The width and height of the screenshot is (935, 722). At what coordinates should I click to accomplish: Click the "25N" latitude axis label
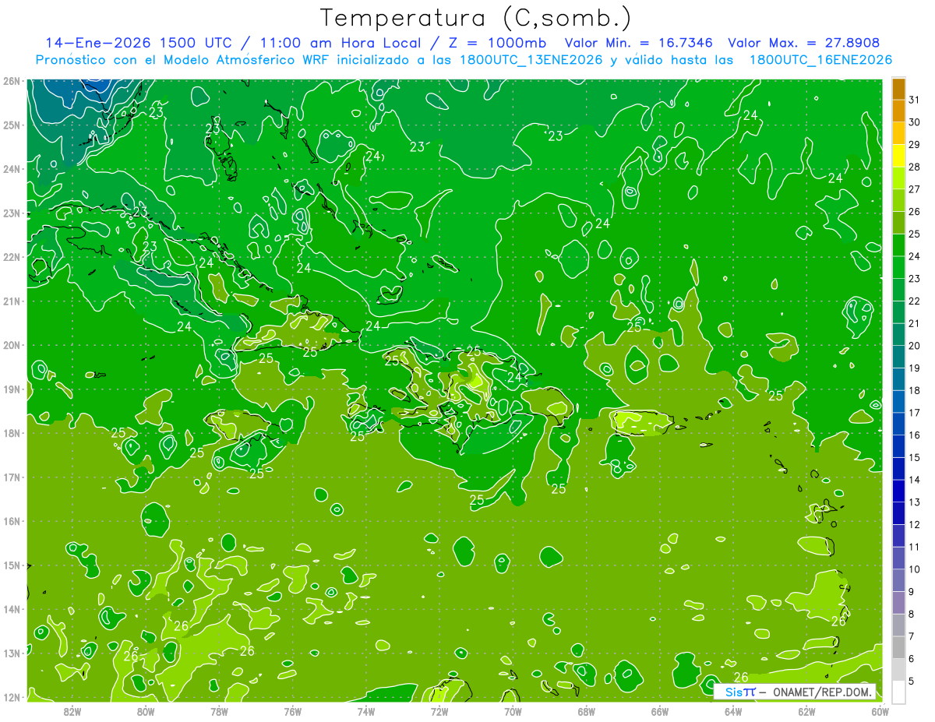[11, 125]
